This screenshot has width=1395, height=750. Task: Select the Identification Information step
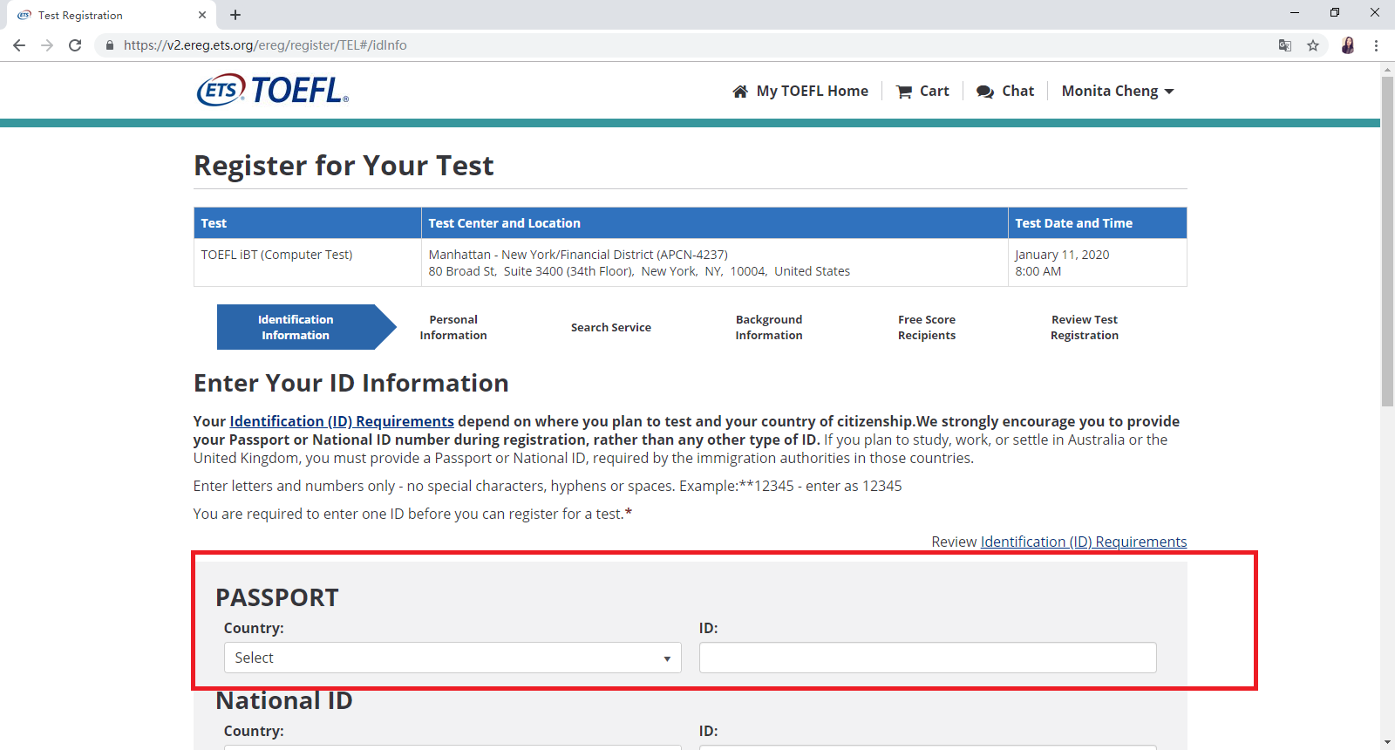point(306,327)
